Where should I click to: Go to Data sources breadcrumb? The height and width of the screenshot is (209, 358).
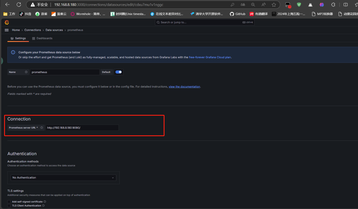54,30
